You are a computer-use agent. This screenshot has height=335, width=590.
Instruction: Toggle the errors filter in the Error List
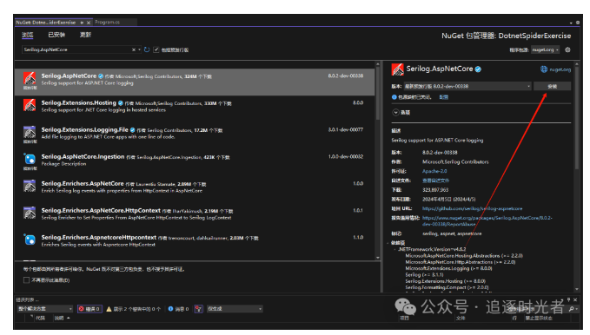(89, 309)
